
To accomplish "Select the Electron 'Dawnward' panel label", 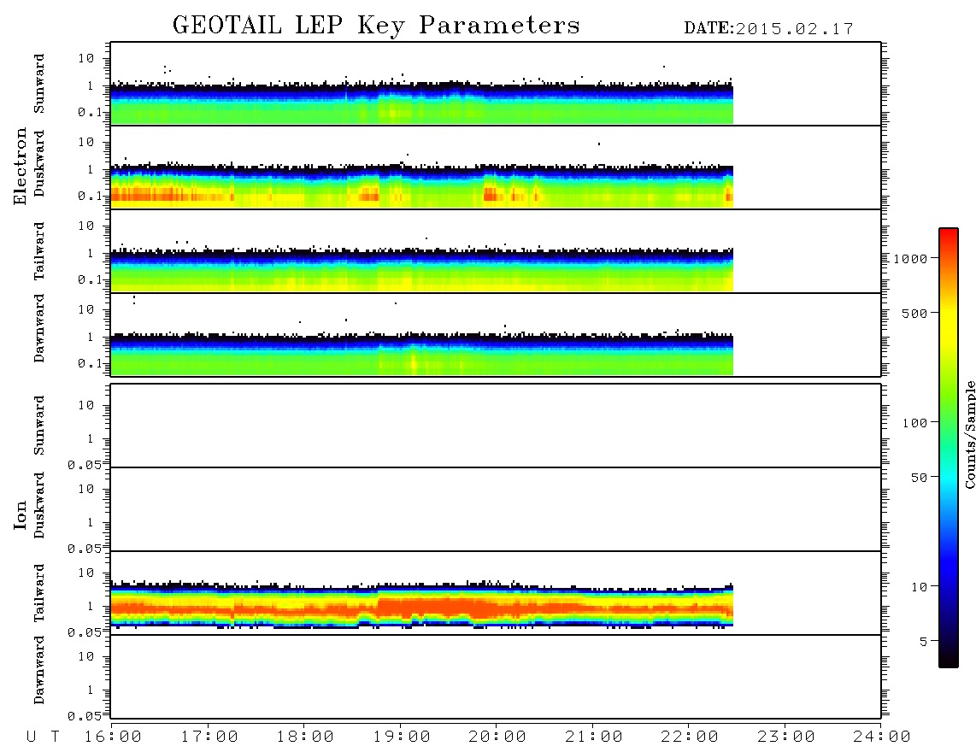I will point(39,328).
